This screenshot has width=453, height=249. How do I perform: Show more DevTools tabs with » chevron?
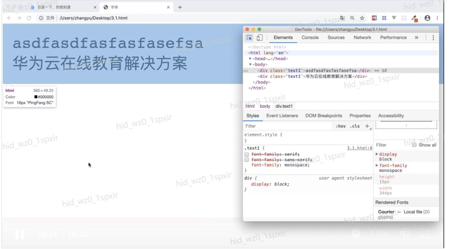click(x=416, y=38)
